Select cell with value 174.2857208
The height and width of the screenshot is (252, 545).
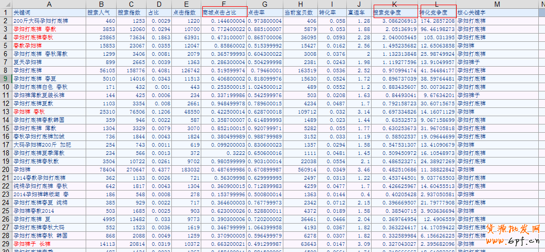pos(437,21)
